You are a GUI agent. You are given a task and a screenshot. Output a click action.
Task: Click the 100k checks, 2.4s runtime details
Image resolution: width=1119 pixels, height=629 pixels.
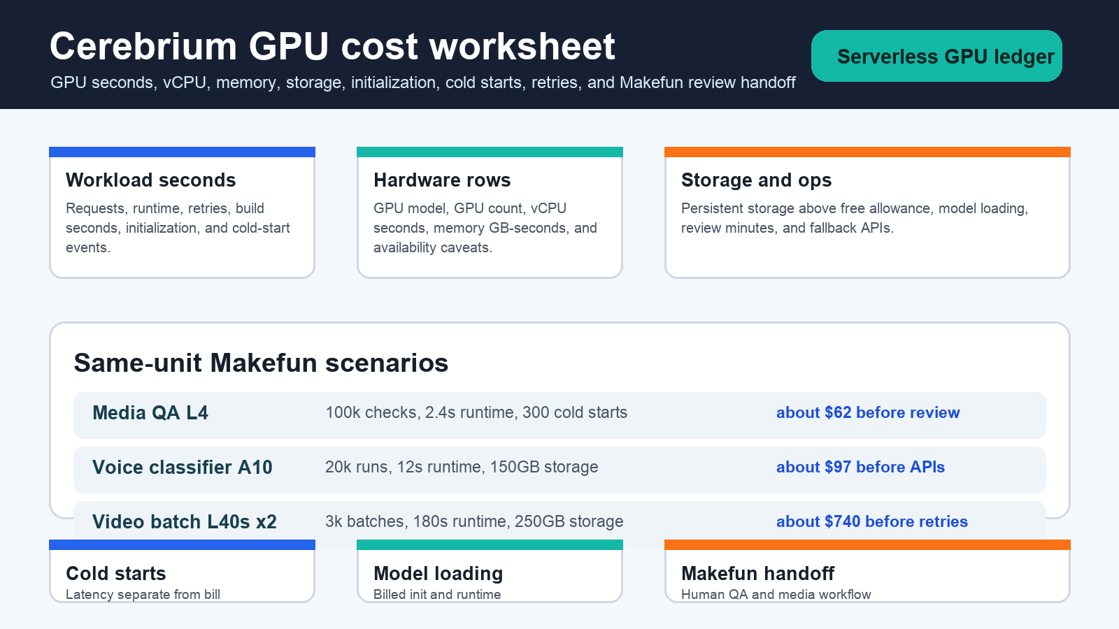coord(476,412)
